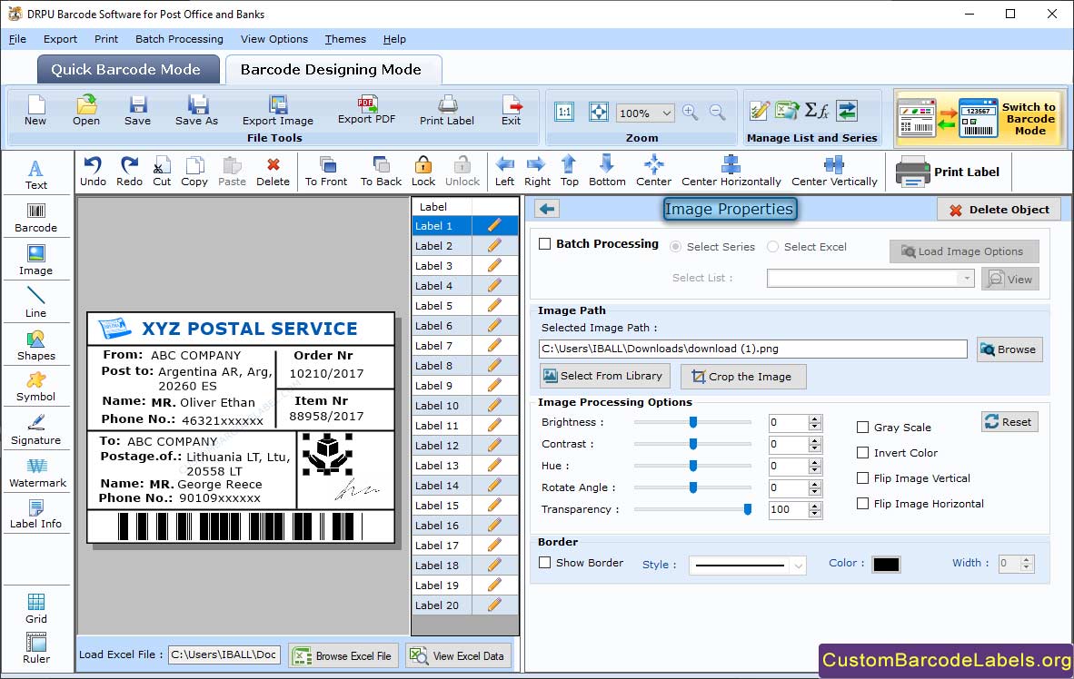The width and height of the screenshot is (1074, 679).
Task: Delete the selected object via toolbar
Action: click(x=273, y=172)
